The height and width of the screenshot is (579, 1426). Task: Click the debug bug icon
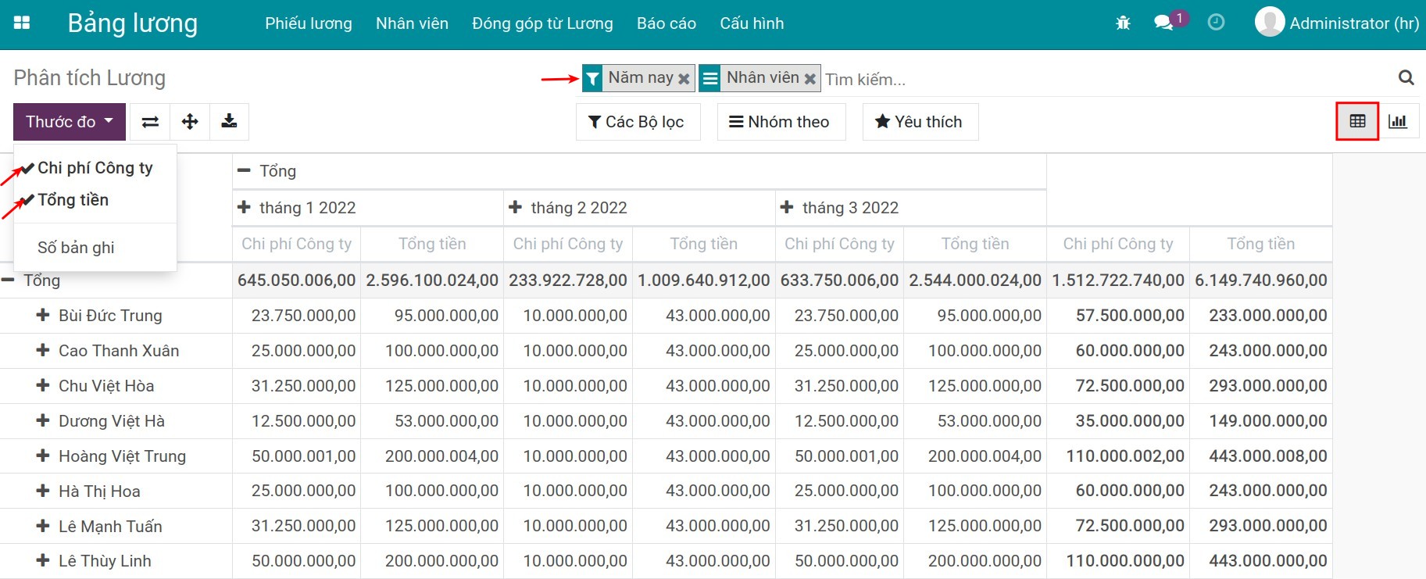pyautogui.click(x=1123, y=23)
